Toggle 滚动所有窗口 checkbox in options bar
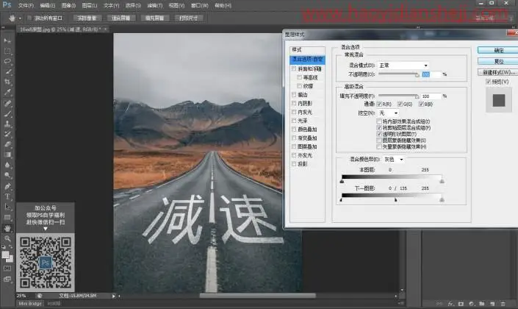This screenshot has width=518, height=309. [x=29, y=18]
